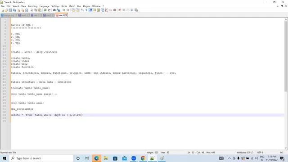Screen dimensions: 288x162
Task: Print the document via toolbar icon
Action: 27,10
